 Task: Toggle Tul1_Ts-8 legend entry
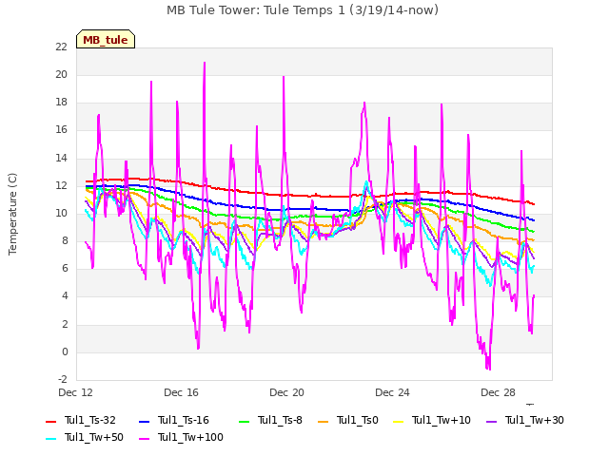(270, 420)
